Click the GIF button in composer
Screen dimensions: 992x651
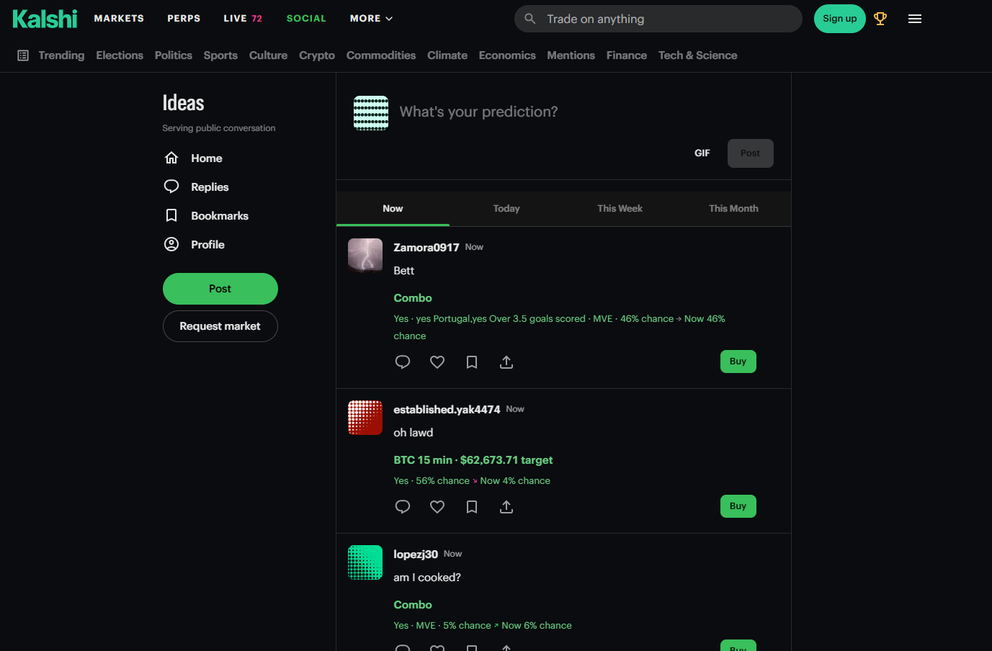[x=702, y=153]
